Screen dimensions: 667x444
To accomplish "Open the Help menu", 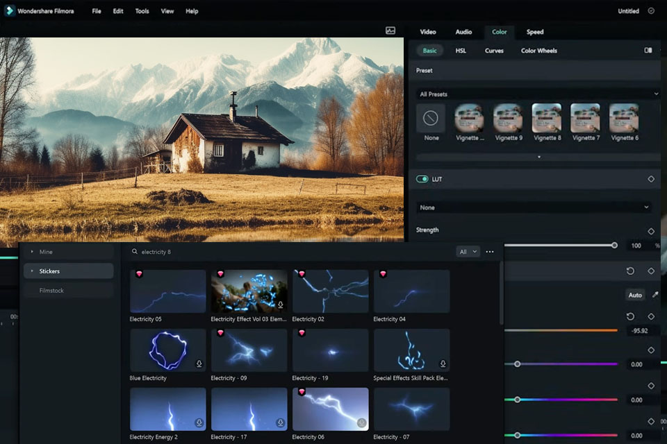I will (192, 11).
